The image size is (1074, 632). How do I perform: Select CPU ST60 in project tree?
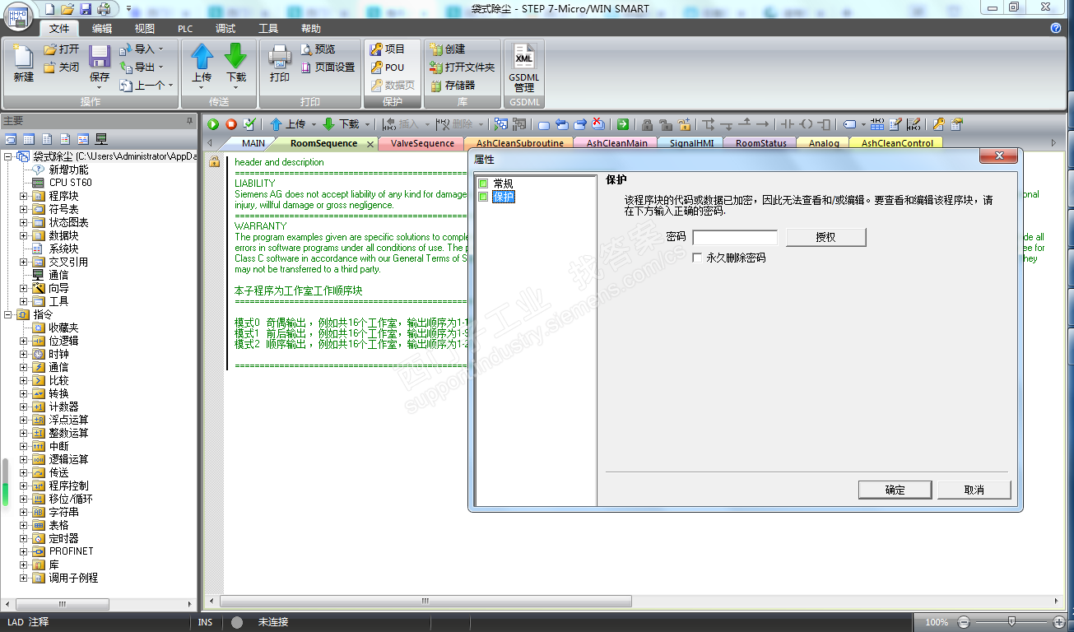71,183
